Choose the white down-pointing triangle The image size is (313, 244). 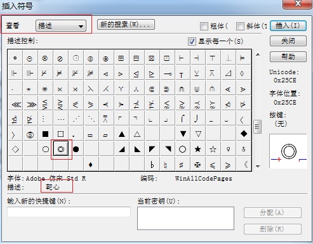click(198, 134)
